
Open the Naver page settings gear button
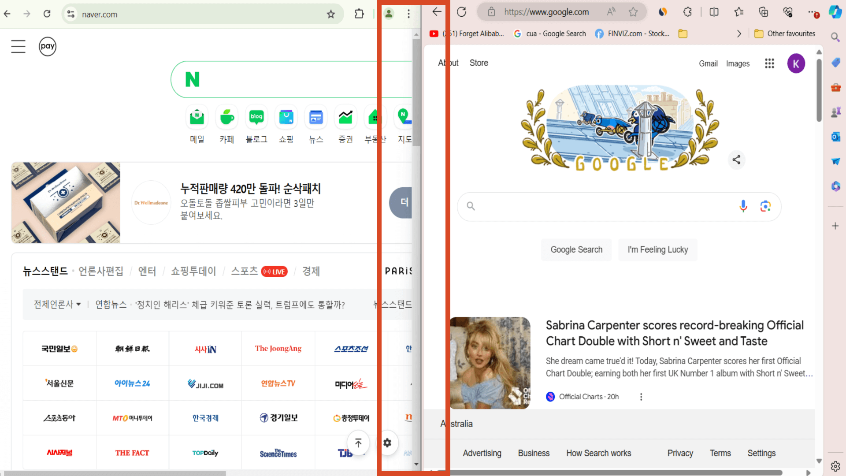tap(387, 443)
